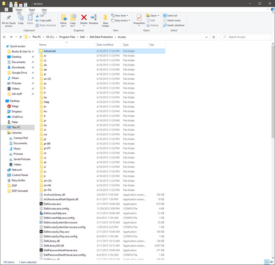This screenshot has height=265, width=275.
Task: Click the History button in ribbon
Action: point(153,25)
